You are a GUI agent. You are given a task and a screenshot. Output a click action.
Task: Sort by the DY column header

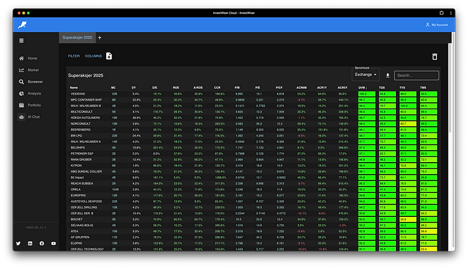pyautogui.click(x=133, y=88)
